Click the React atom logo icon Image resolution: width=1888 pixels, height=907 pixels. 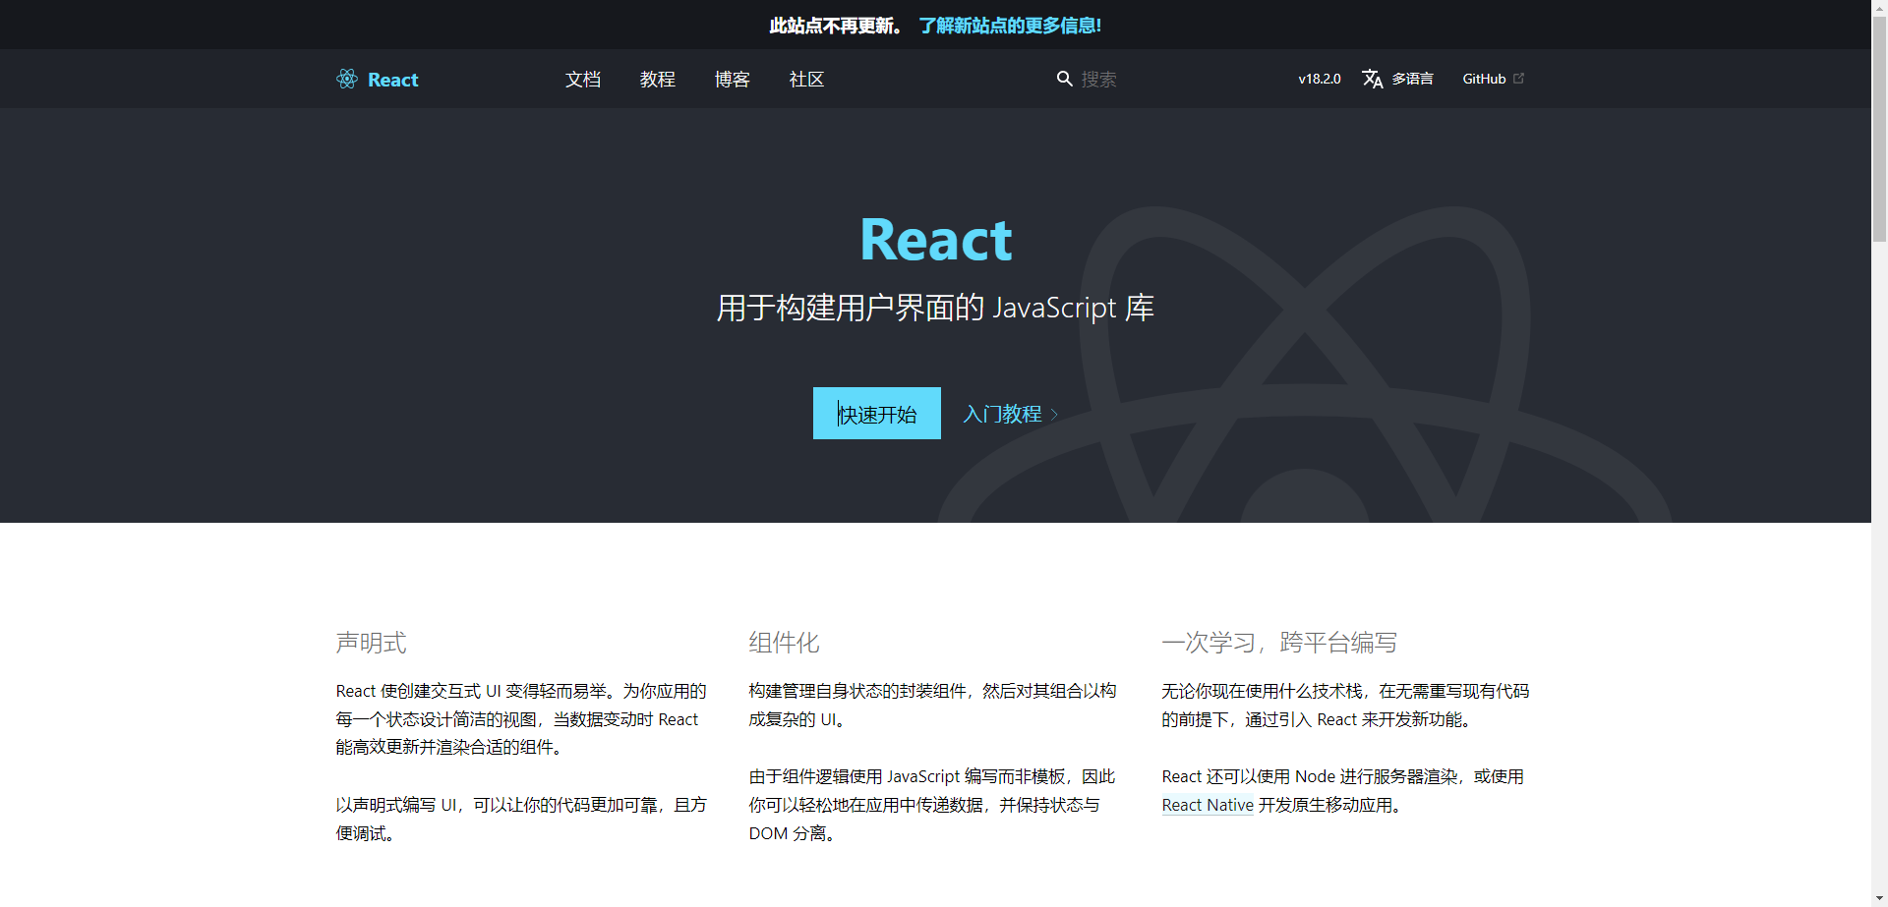click(346, 79)
